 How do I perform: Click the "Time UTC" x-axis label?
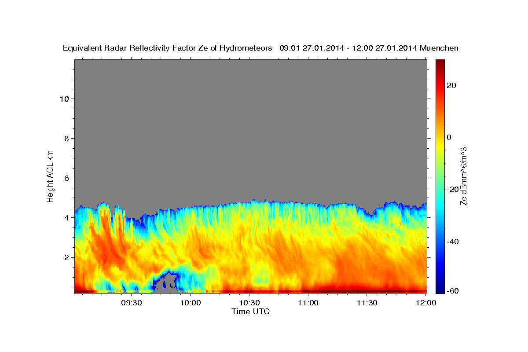[250, 312]
